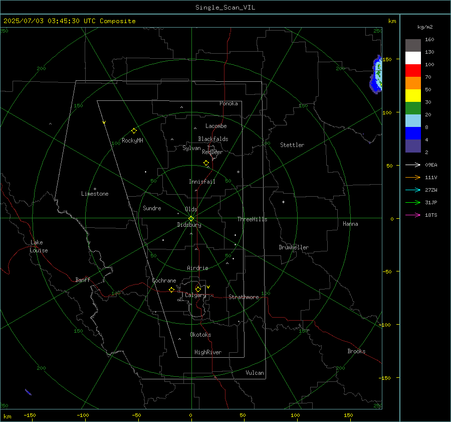Click the Sylvan label

[191, 149]
